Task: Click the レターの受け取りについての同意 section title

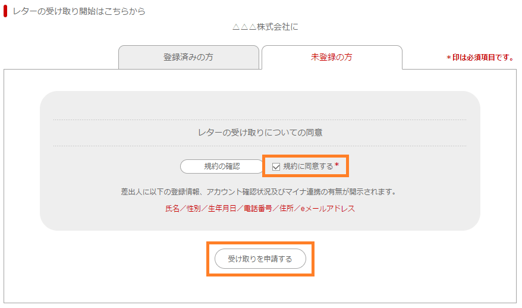Action: (x=260, y=133)
